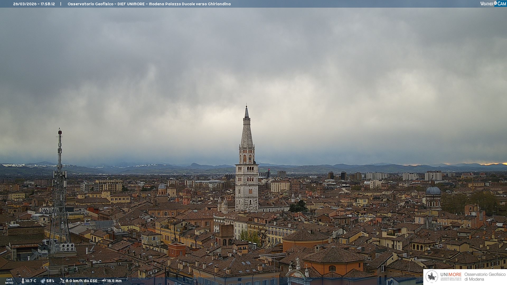Click the UNIMORE text logo
The image size is (507, 285).
click(451, 275)
